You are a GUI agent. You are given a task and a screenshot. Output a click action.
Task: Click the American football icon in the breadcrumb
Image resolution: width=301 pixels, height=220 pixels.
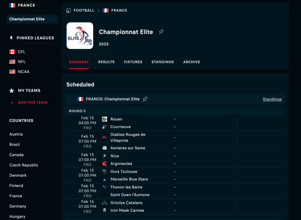point(68,10)
